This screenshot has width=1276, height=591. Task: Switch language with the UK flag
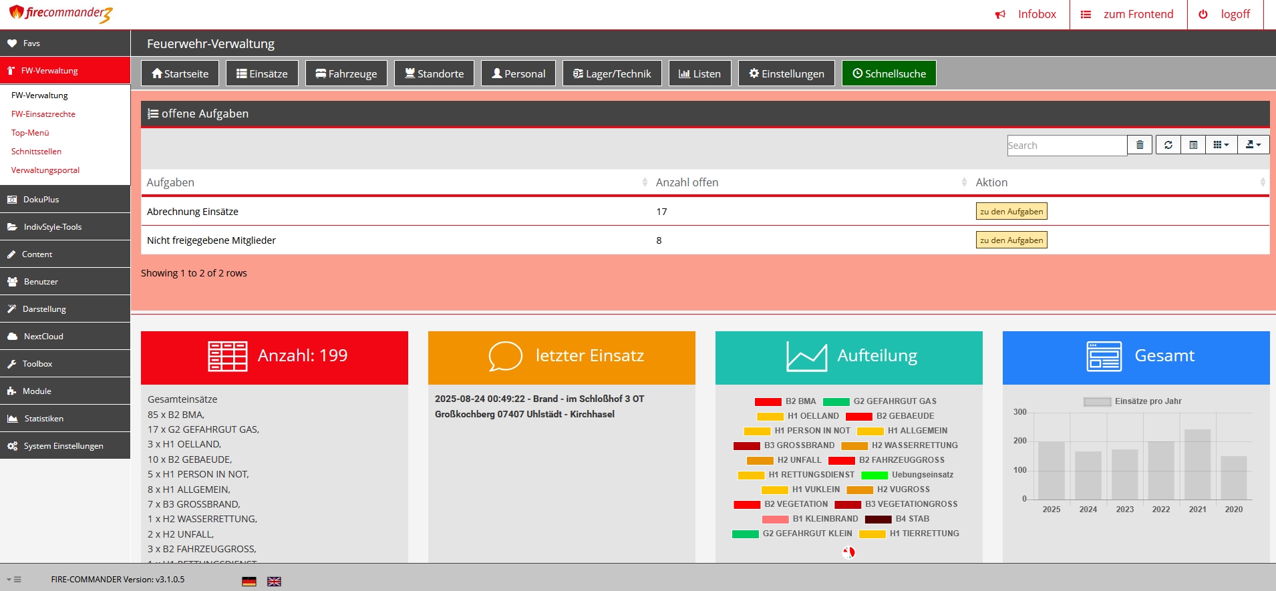274,582
